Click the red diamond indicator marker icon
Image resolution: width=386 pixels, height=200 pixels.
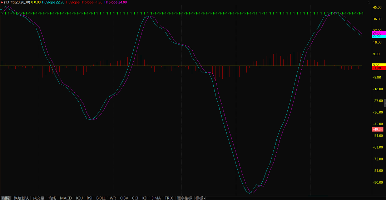(x=2, y=2)
